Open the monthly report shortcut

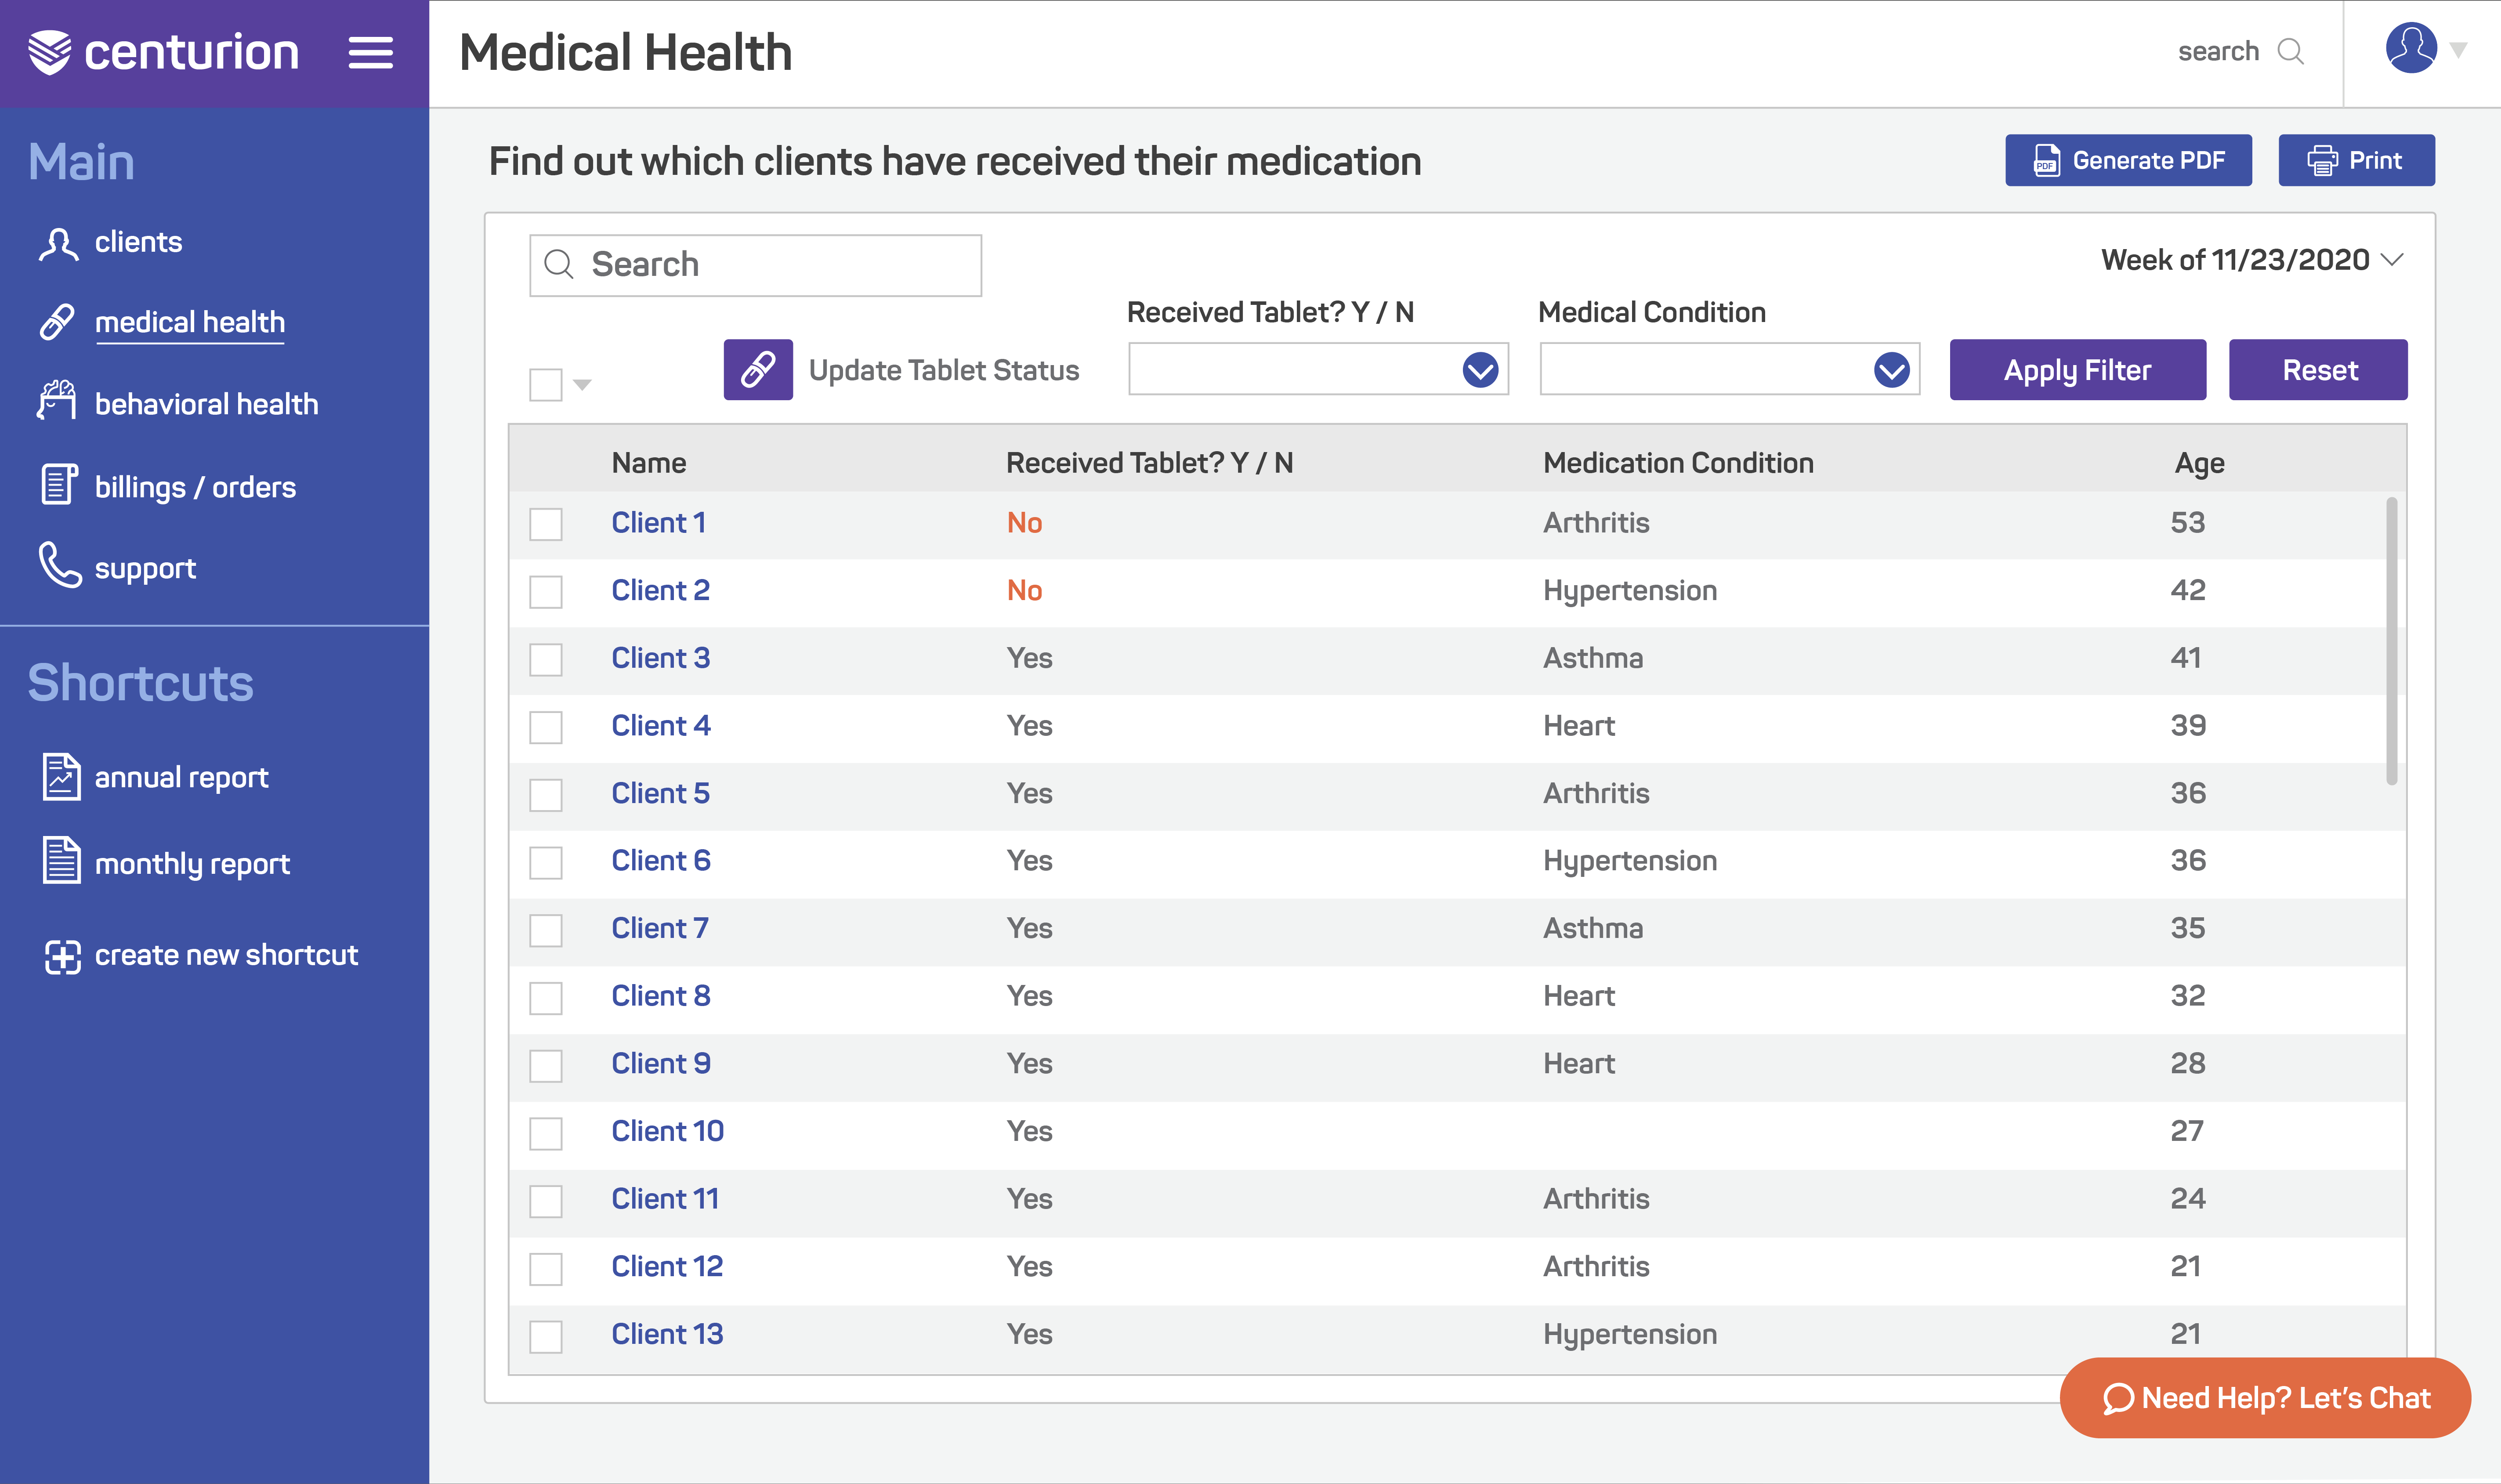[192, 864]
